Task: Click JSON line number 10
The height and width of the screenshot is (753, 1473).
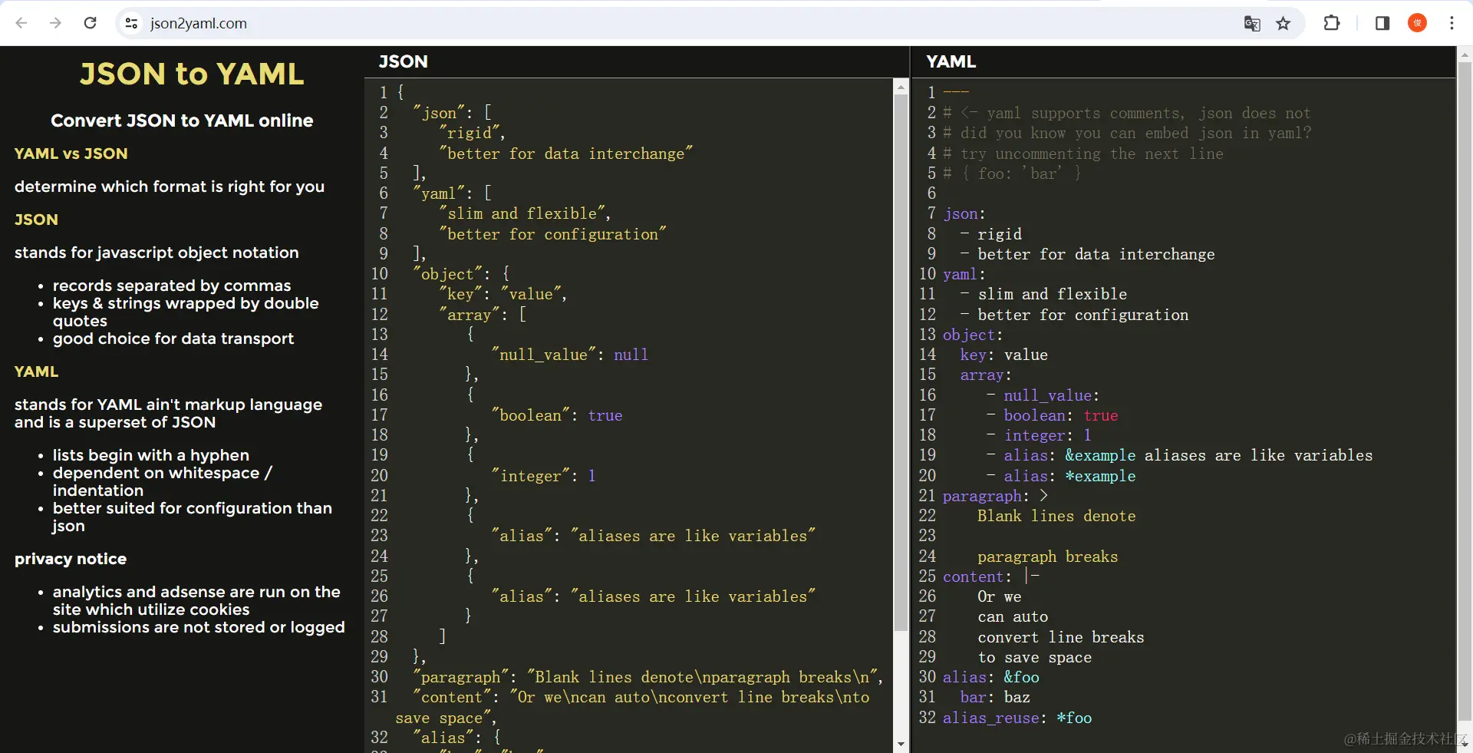Action: pos(380,274)
